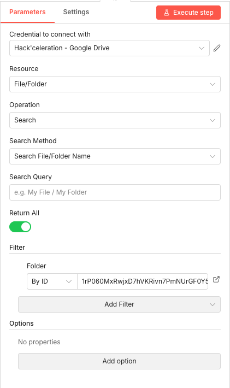Image resolution: width=230 pixels, height=388 pixels.
Task: Click the chevron arrow in Add Filter
Action: click(x=213, y=304)
